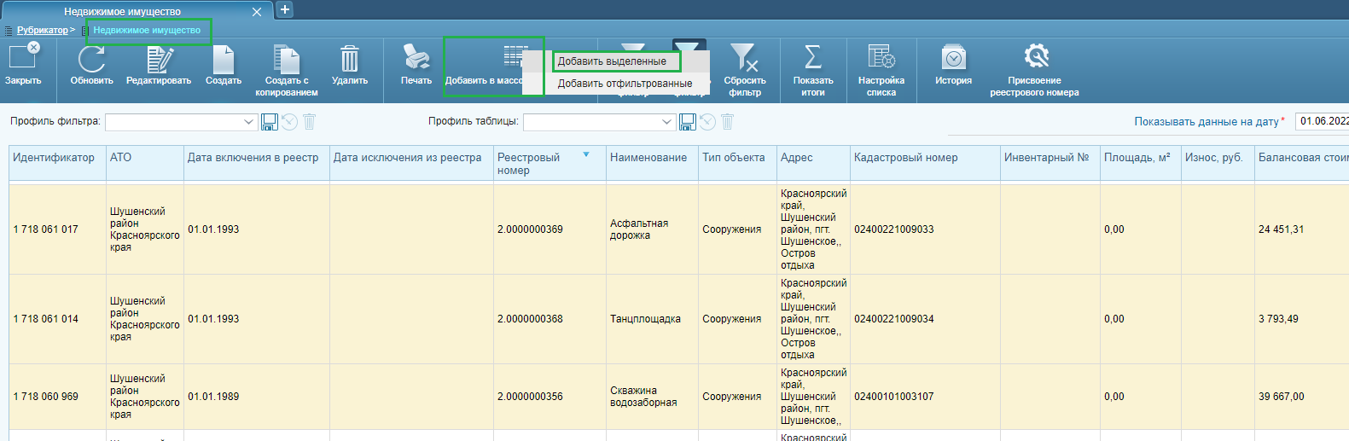Open the Профиль таблицы dropdown
This screenshot has height=441, width=1349.
pyautogui.click(x=599, y=122)
